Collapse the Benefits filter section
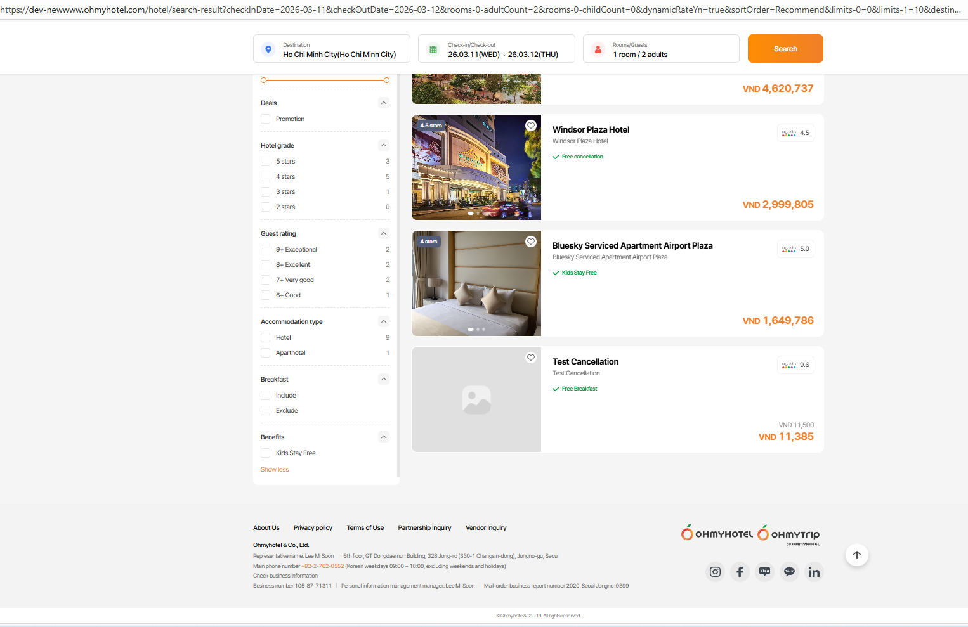 [x=384, y=437]
